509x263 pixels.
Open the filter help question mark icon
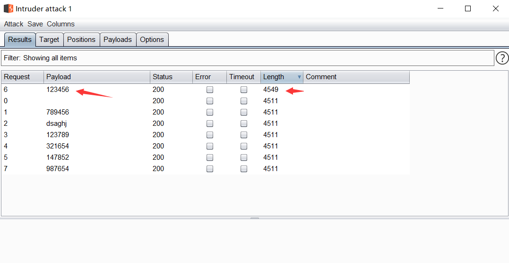tap(502, 58)
